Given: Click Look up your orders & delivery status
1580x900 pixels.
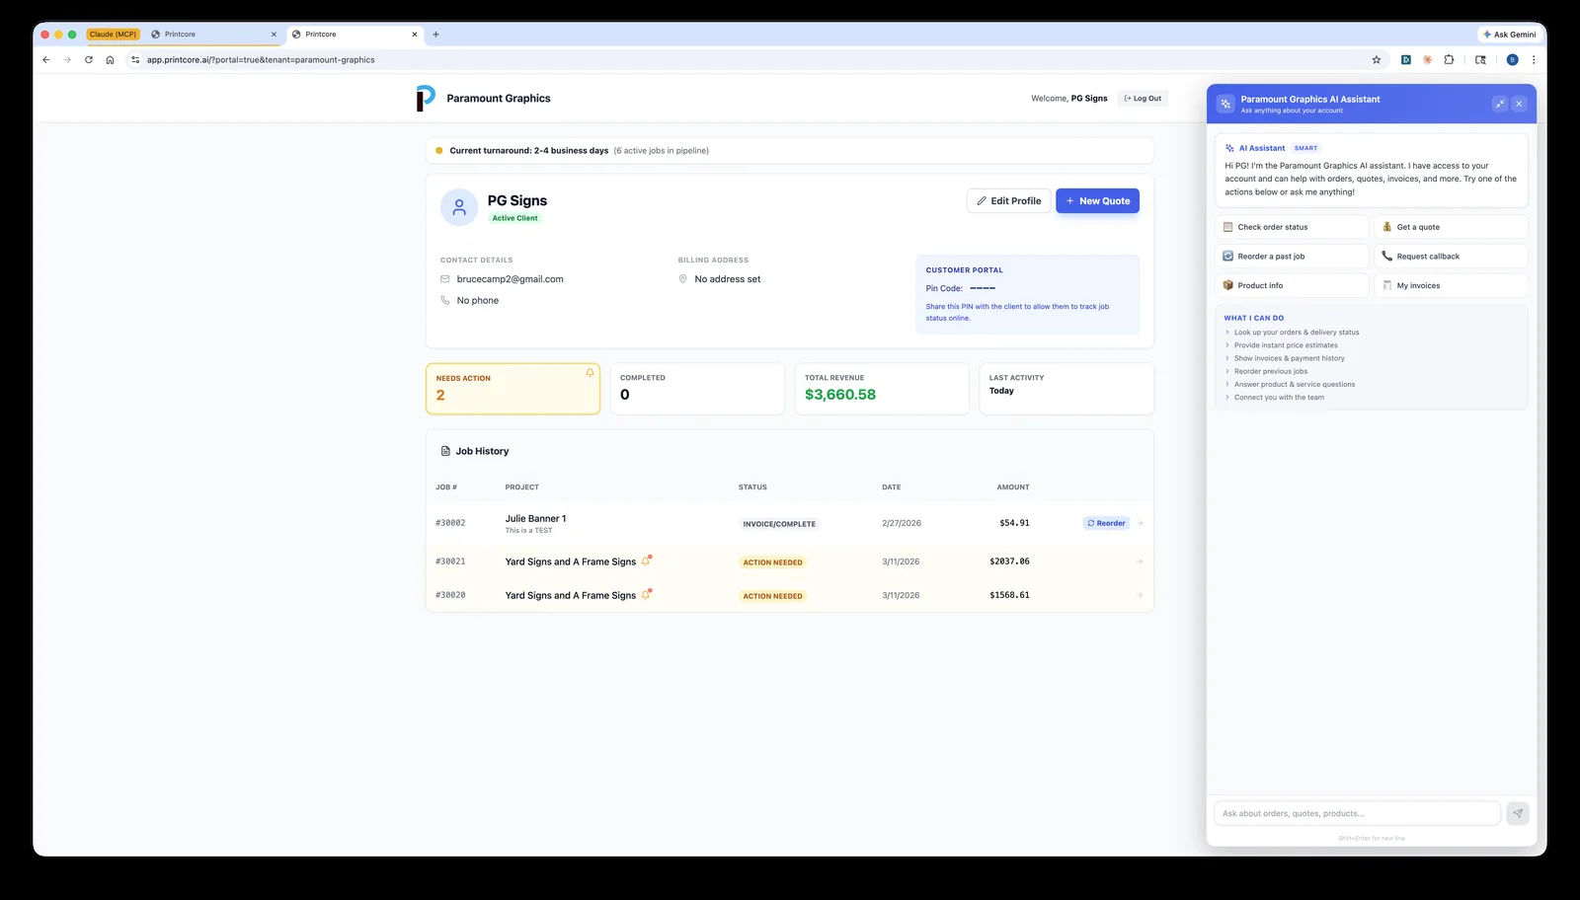Looking at the screenshot, I should tap(1297, 333).
